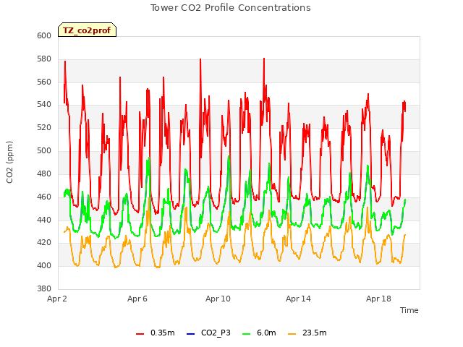This screenshot has height=347, width=463.
Task: Click the 460 y-axis tick label
Action: pyautogui.click(x=44, y=197)
